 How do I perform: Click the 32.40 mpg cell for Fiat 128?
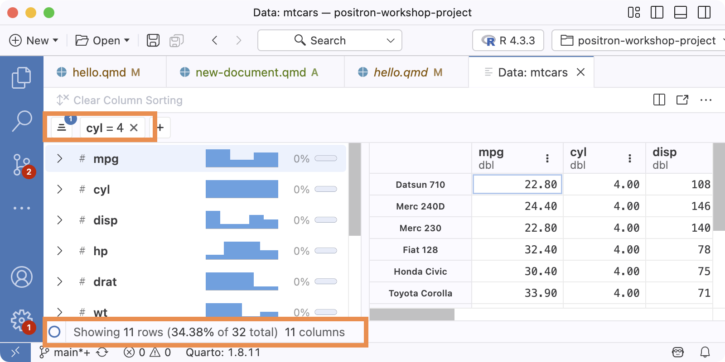pos(517,250)
